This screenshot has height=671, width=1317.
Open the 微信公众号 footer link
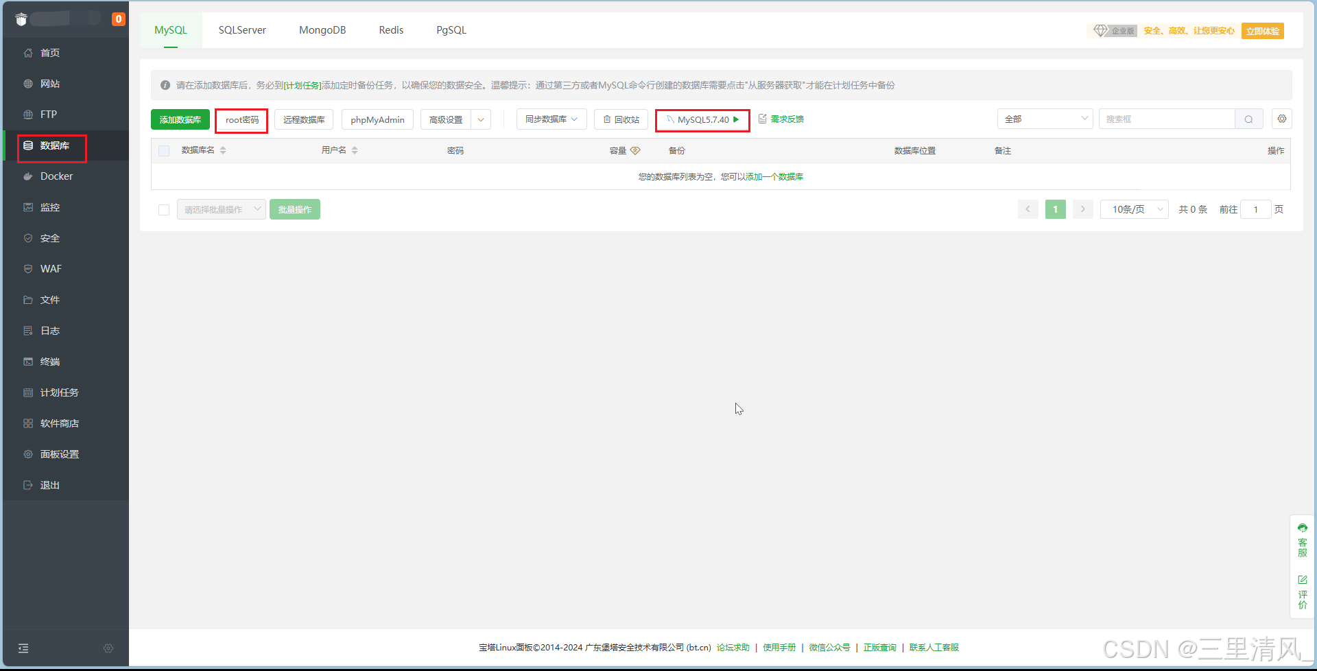click(829, 648)
